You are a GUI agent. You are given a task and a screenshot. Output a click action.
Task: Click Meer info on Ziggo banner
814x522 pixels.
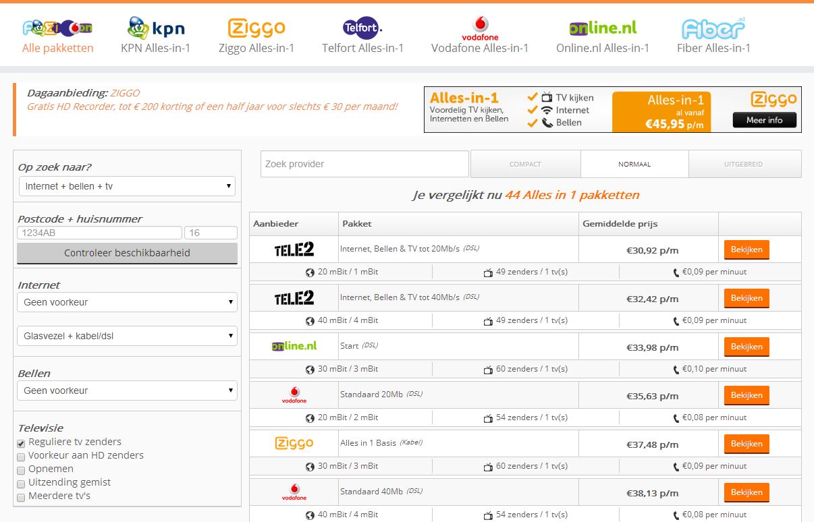coord(764,120)
